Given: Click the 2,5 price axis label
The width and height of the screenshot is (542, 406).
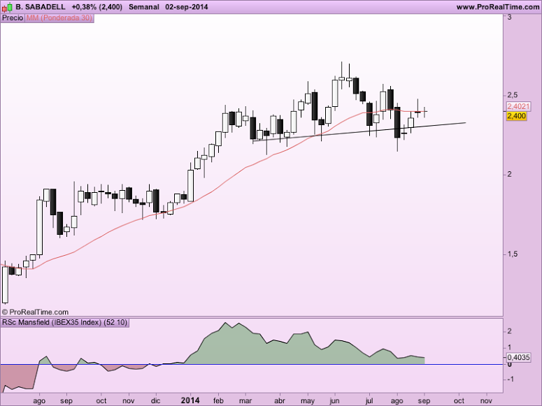Looking at the screenshot, I should (513, 95).
